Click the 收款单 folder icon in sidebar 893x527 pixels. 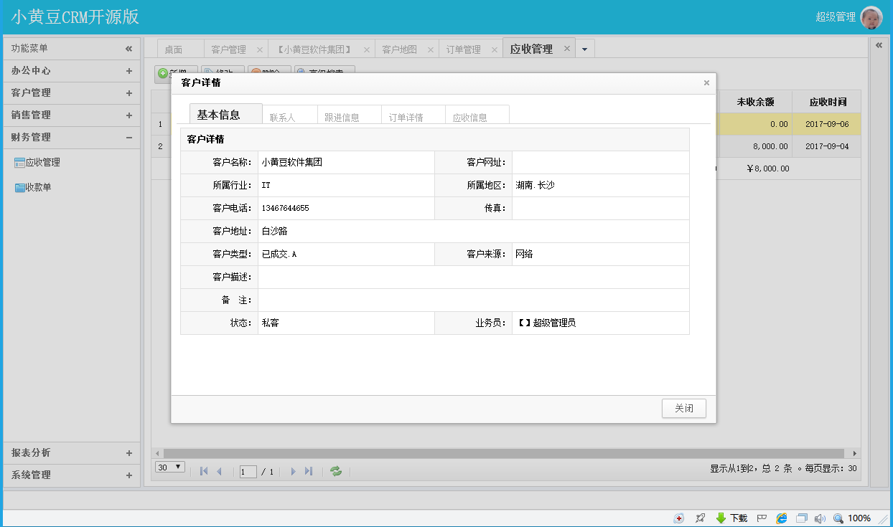coord(19,188)
